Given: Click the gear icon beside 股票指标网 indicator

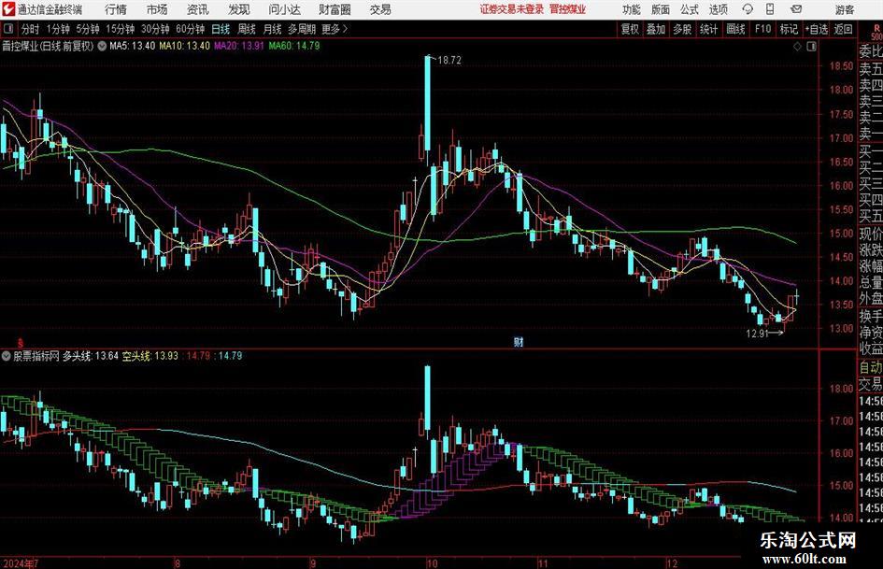Looking at the screenshot, I should point(7,356).
